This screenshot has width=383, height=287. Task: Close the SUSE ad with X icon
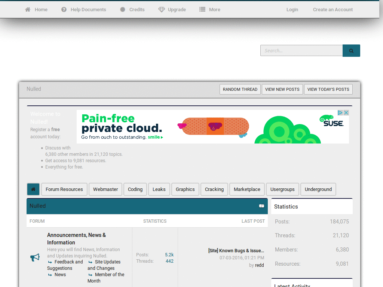346,113
